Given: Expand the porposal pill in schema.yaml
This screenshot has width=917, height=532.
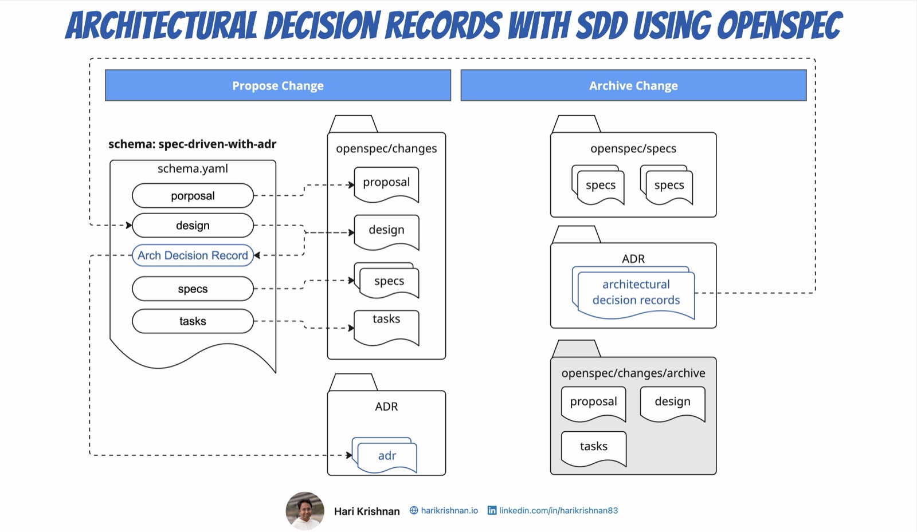Looking at the screenshot, I should pos(192,195).
